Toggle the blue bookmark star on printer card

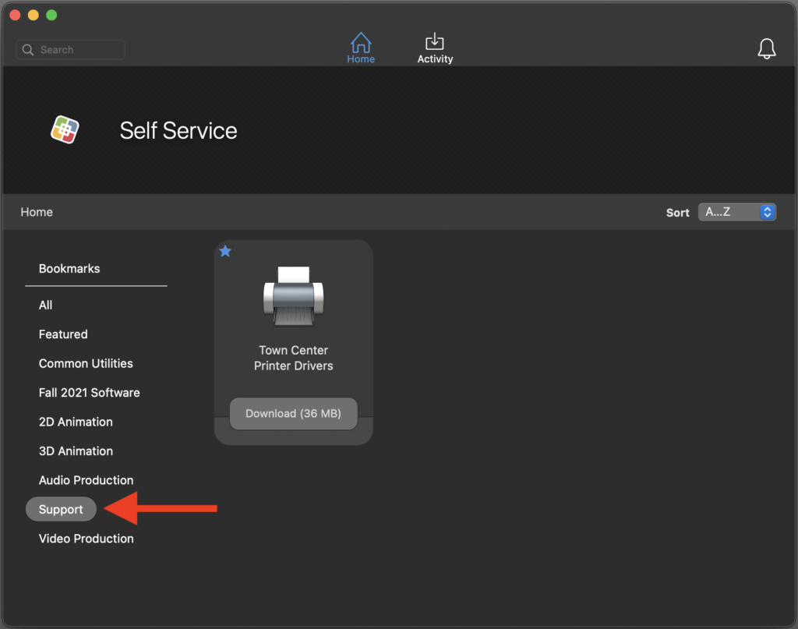coord(225,251)
